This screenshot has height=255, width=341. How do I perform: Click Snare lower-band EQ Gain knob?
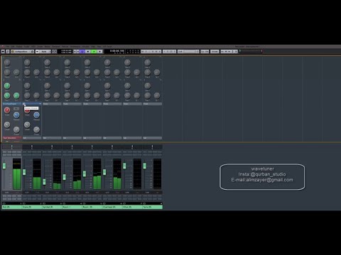27,86
